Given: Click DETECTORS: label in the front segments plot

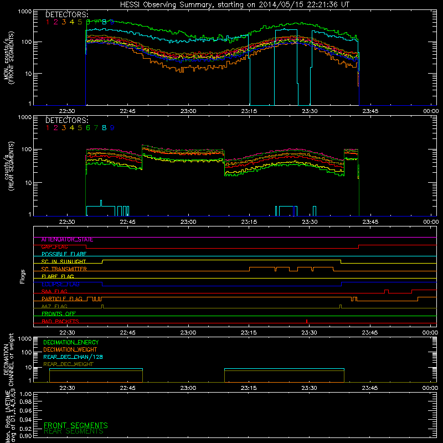Looking at the screenshot, I should (x=66, y=14).
